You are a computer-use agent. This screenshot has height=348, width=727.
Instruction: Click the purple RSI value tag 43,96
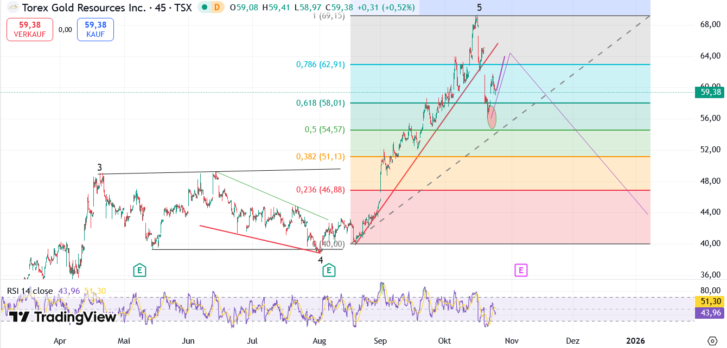[711, 313]
